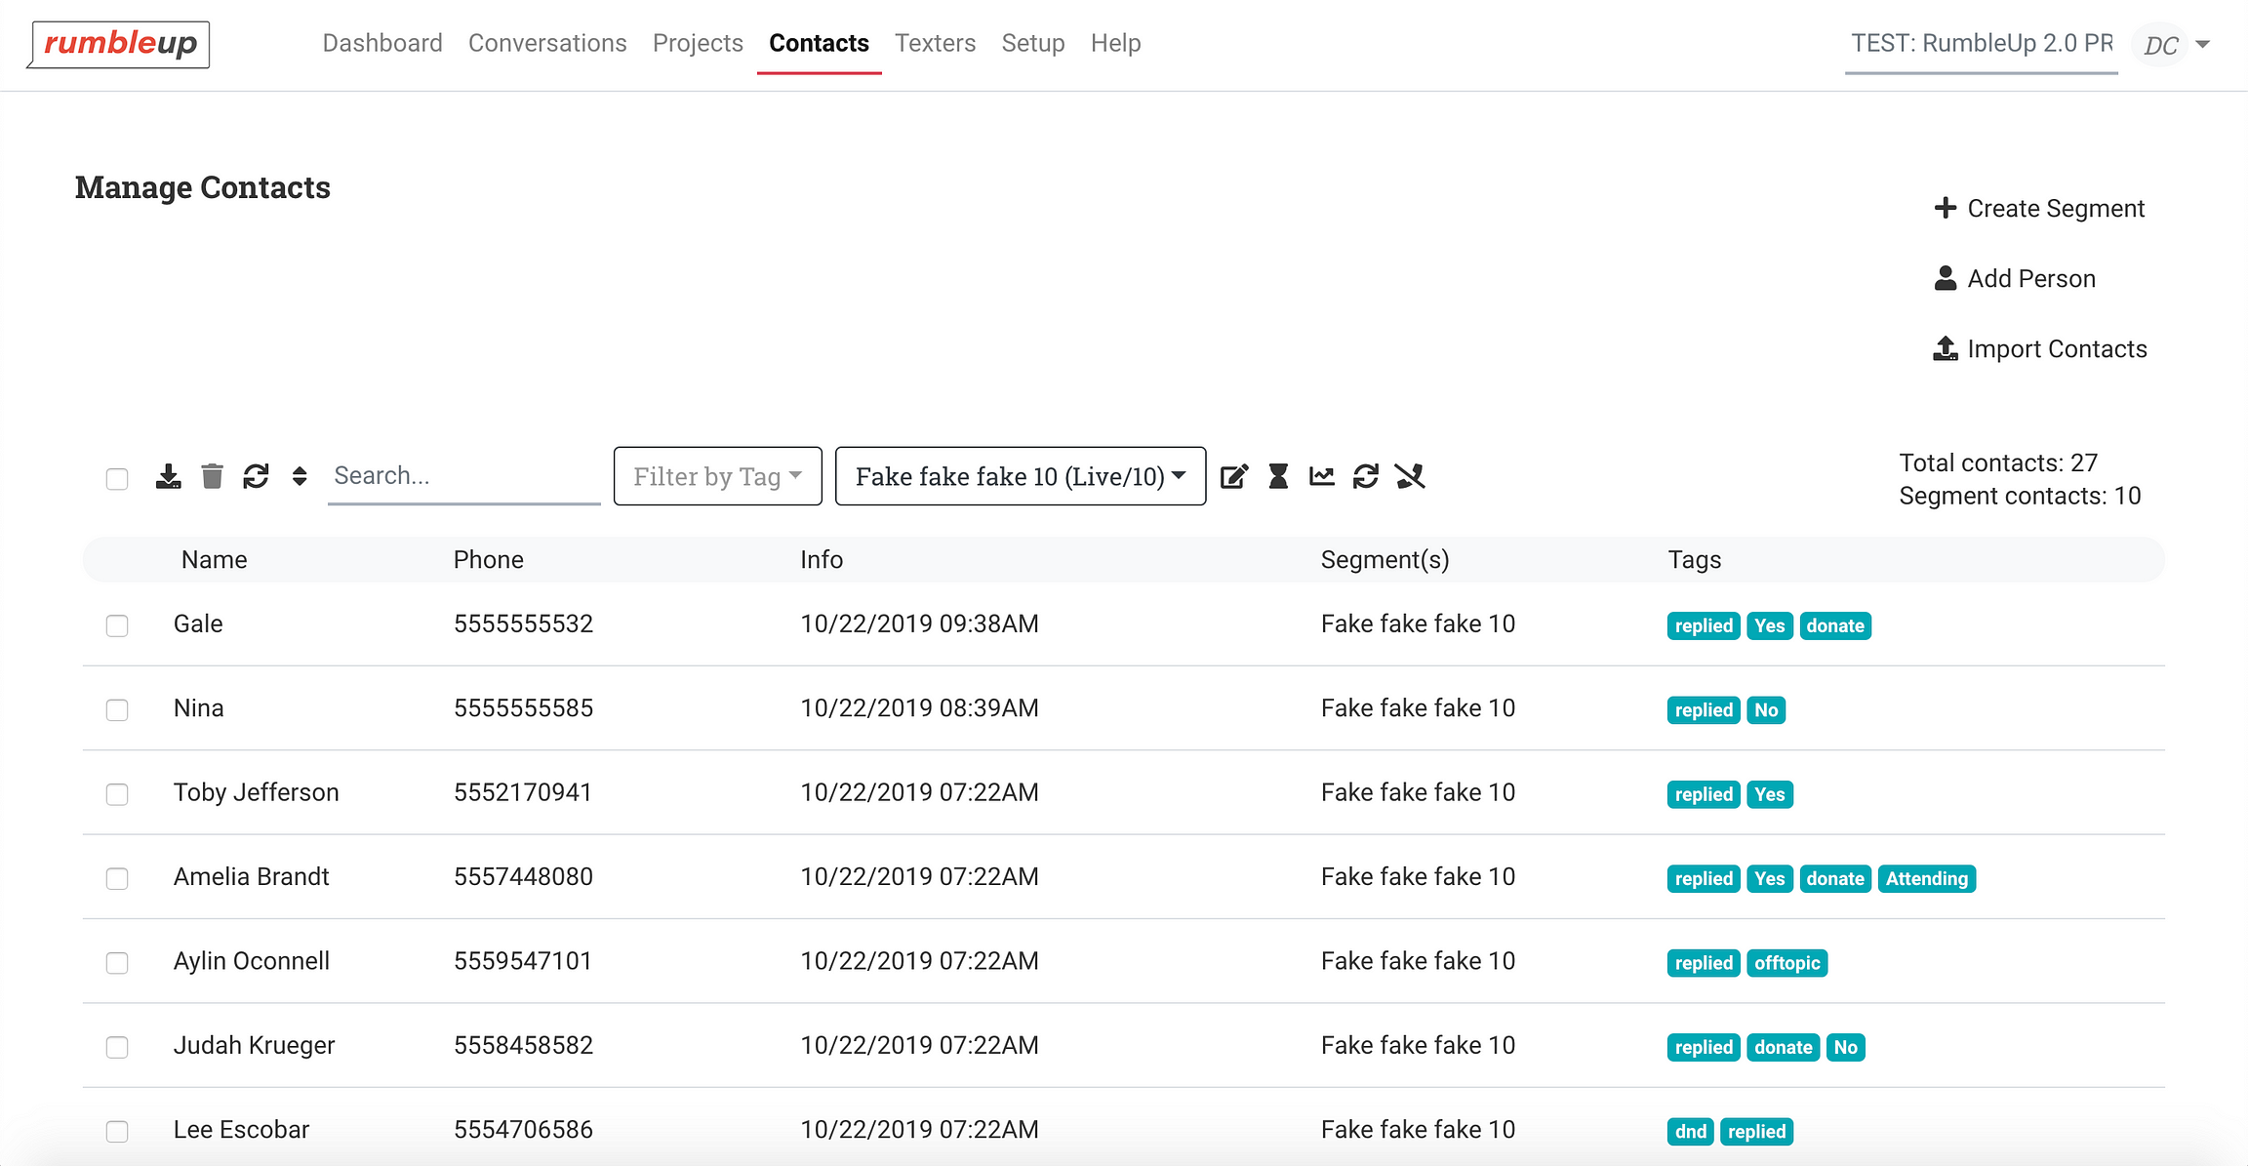Tick Aylin Oconnell's checkbox
2248x1166 pixels.
pyautogui.click(x=117, y=963)
